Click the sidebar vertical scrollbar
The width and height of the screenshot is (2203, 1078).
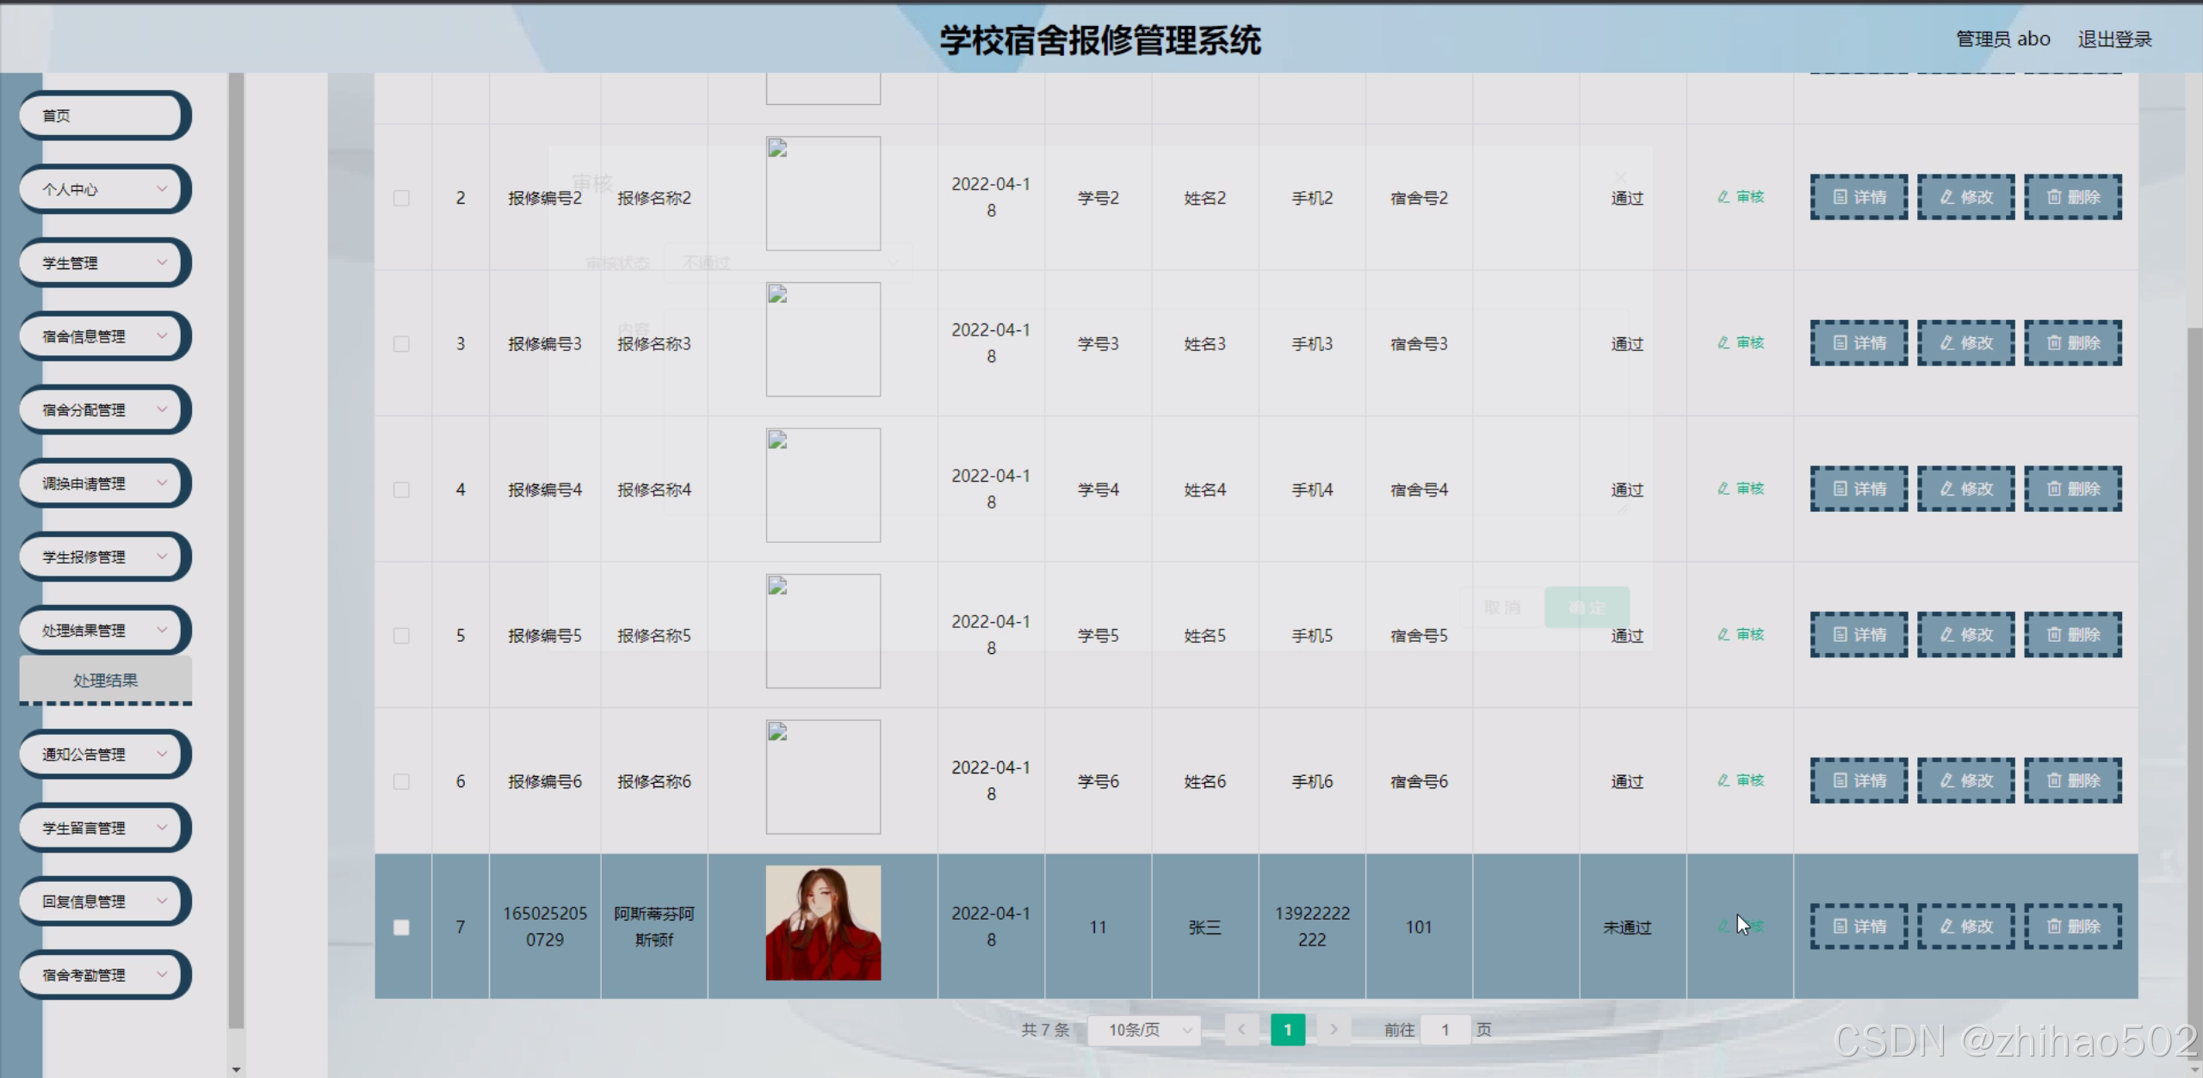[236, 551]
